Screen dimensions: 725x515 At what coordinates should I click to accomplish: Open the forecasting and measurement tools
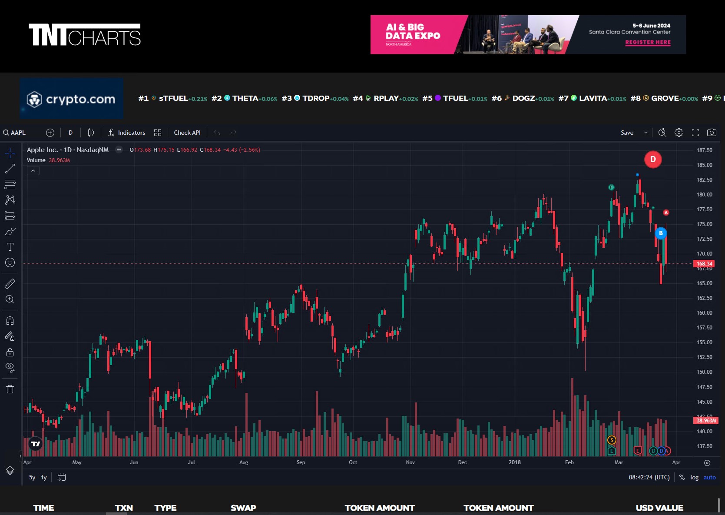click(x=10, y=216)
